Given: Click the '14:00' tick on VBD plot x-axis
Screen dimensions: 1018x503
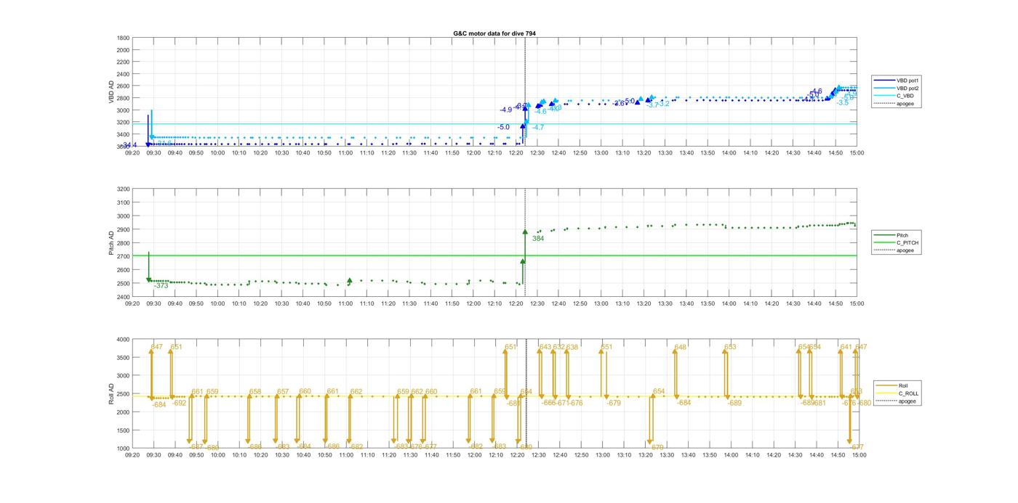Looking at the screenshot, I should (730, 153).
